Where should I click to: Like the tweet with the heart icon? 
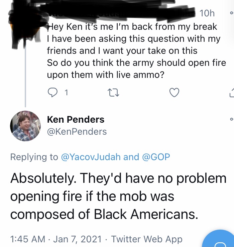pyautogui.click(x=174, y=93)
